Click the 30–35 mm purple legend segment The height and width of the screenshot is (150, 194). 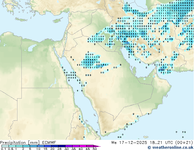[x=69, y=146]
